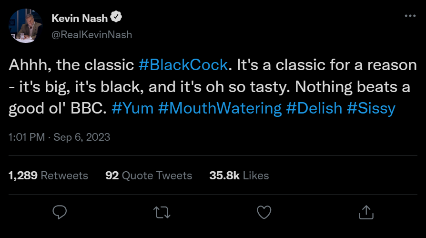Click the #Sissy hashtag link
The height and width of the screenshot is (238, 426).
371,108
